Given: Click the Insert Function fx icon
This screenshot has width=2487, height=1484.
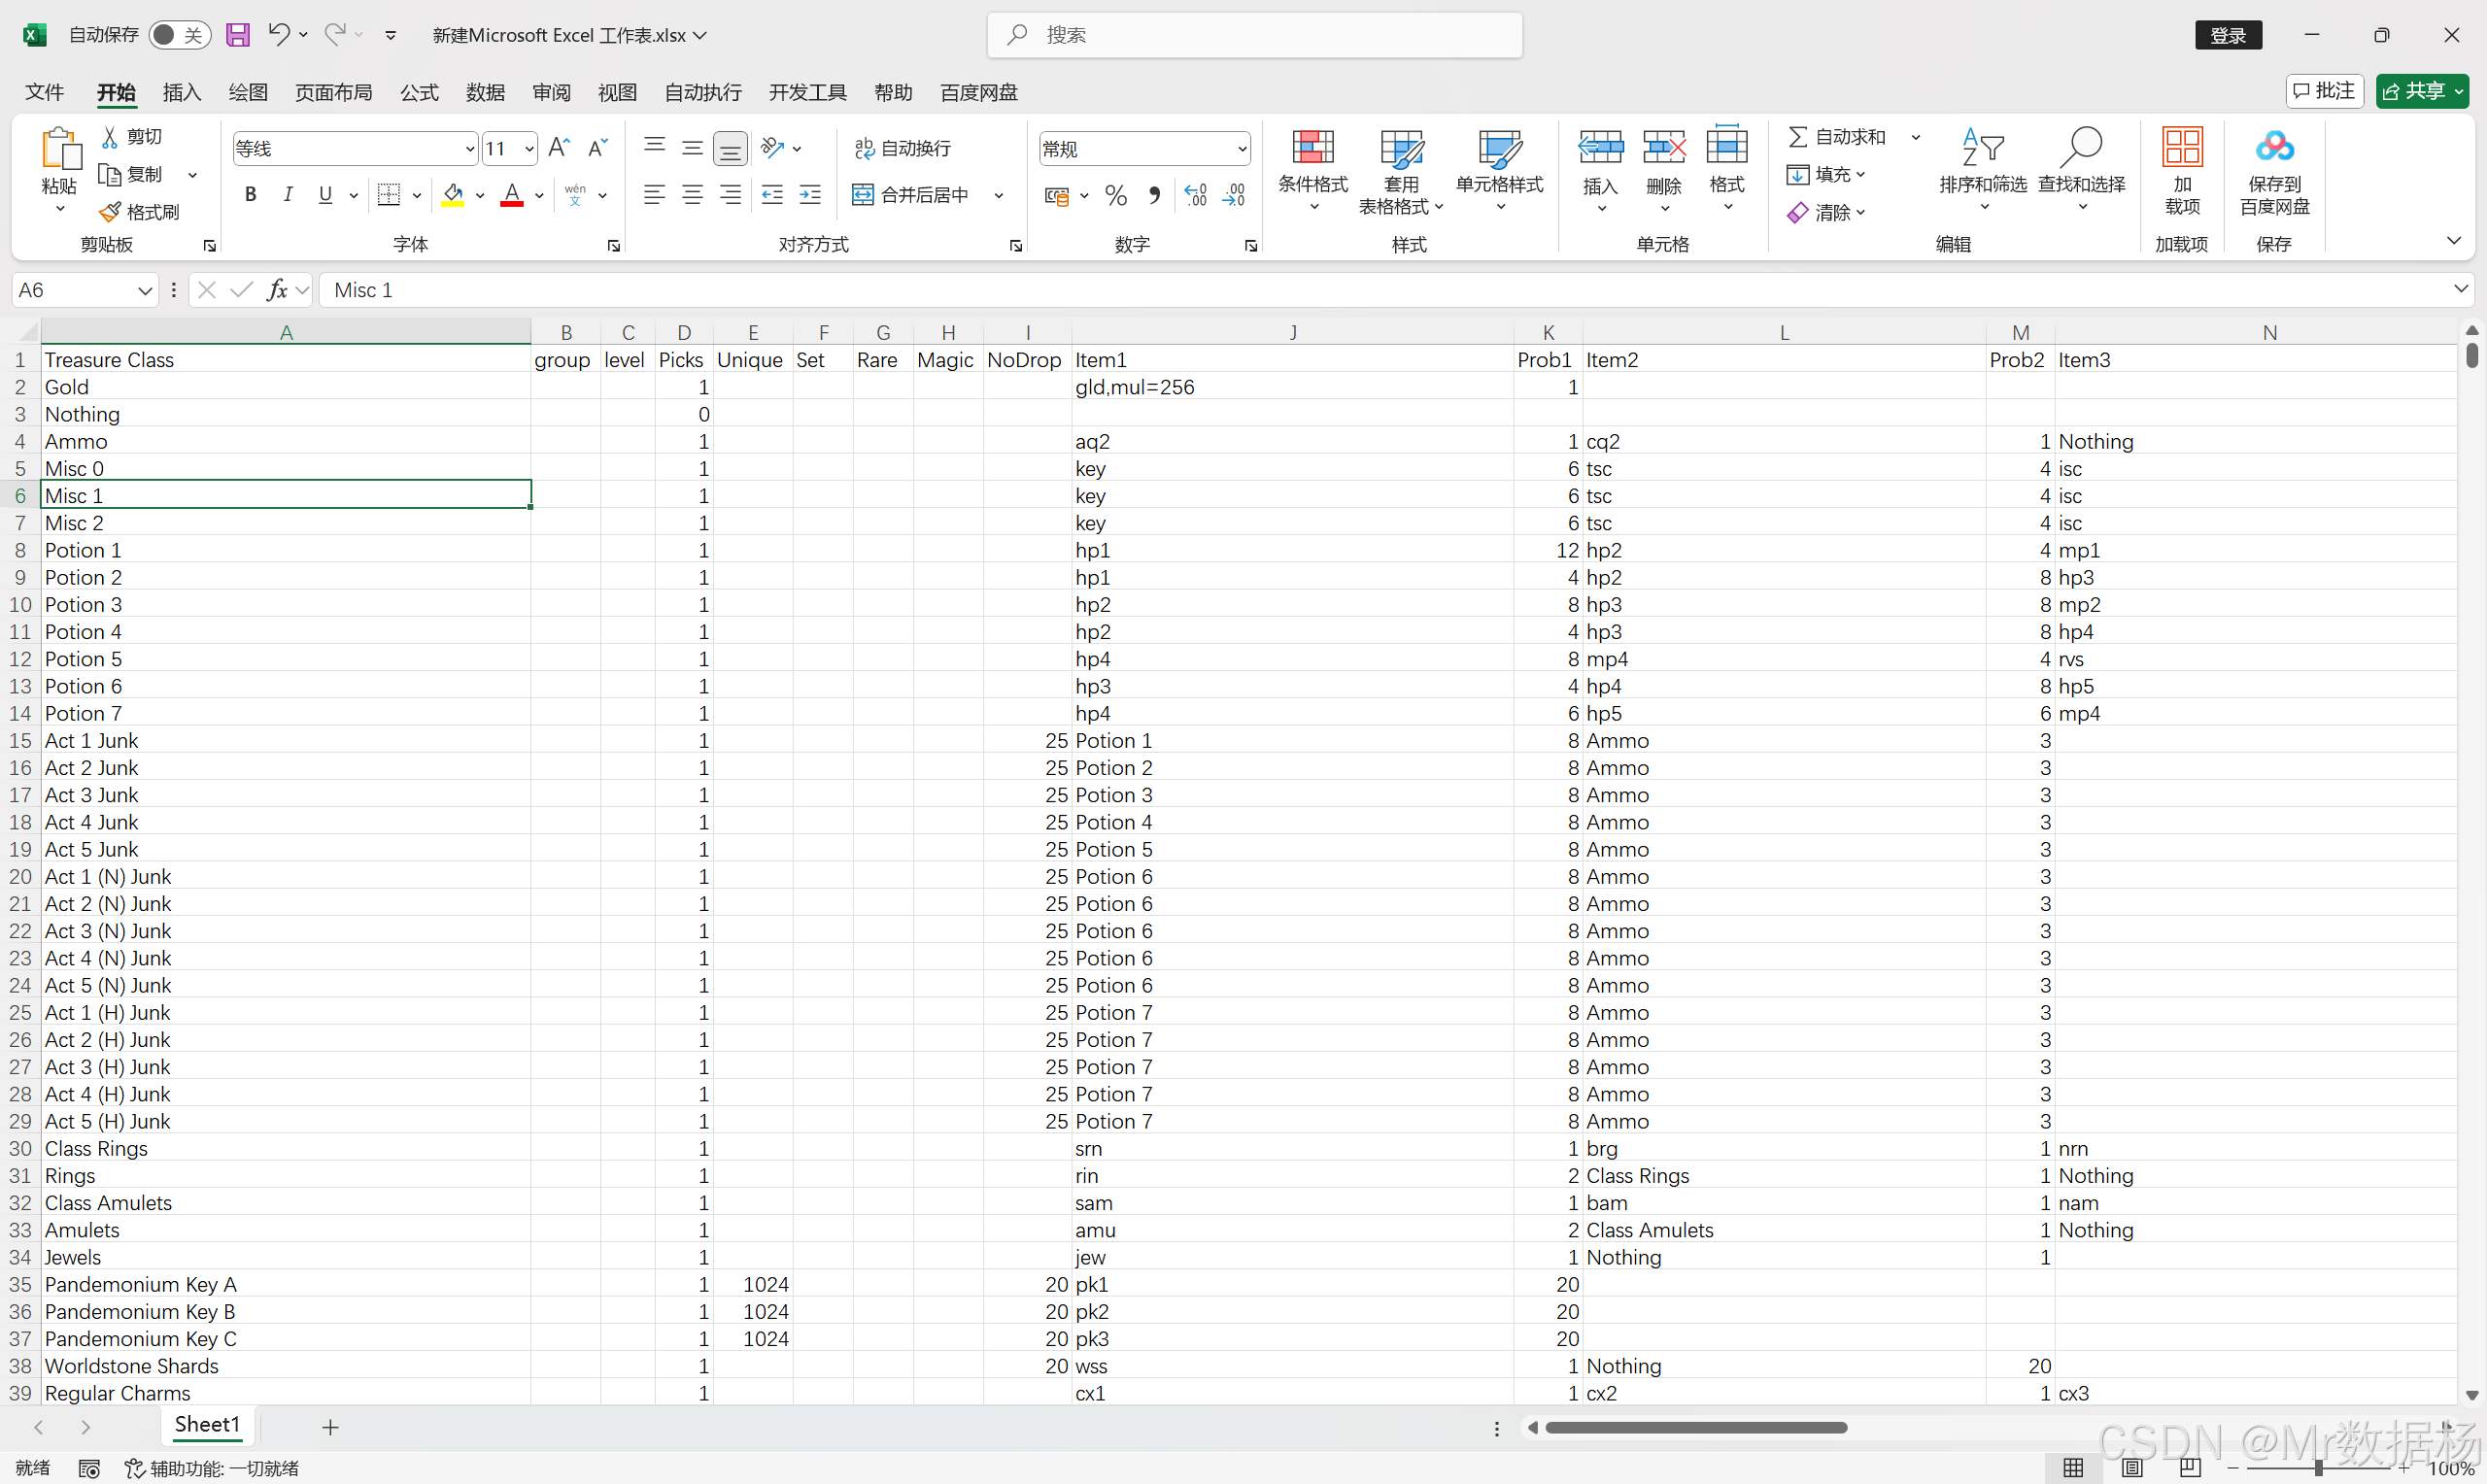Looking at the screenshot, I should tap(277, 290).
